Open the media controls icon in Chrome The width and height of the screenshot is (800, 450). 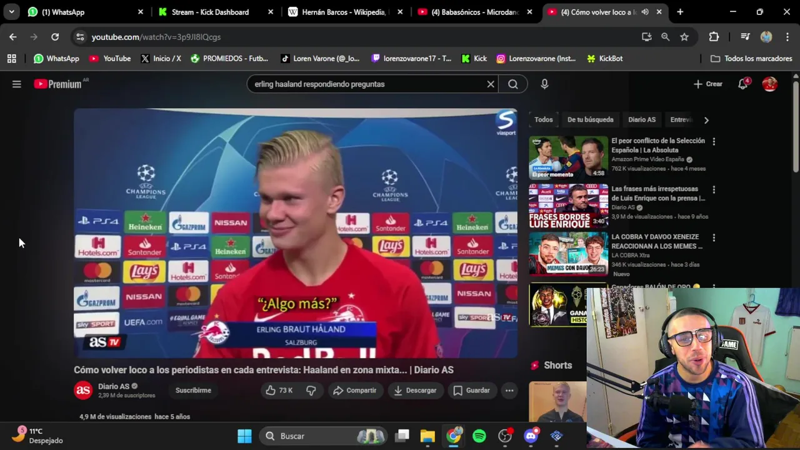(x=745, y=37)
